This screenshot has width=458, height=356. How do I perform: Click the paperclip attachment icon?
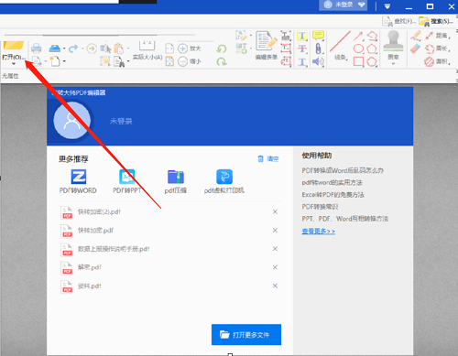318,49
